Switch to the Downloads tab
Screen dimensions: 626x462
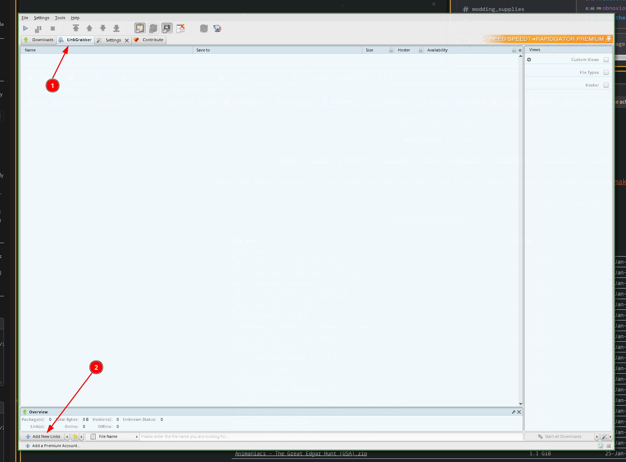click(x=38, y=40)
